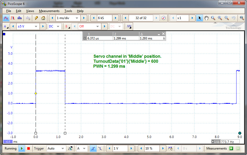Increase Channel B voltage range
This screenshot has width=247, height=155.
point(105,26)
